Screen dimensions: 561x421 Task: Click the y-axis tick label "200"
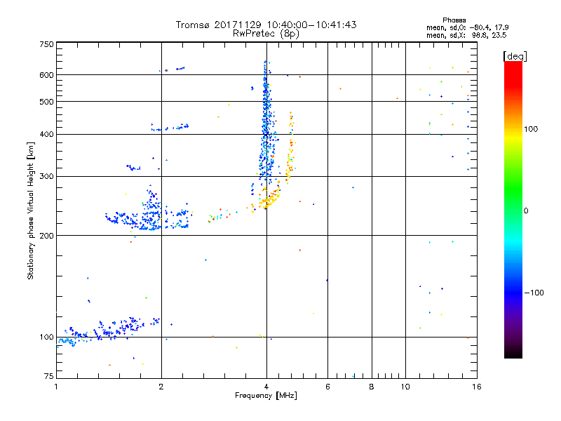(46, 236)
